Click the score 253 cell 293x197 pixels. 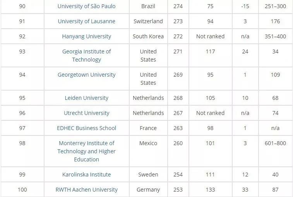pyautogui.click(x=178, y=190)
